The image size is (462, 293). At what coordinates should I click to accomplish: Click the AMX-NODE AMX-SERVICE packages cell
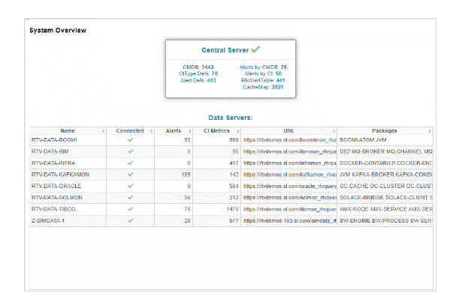(x=385, y=209)
